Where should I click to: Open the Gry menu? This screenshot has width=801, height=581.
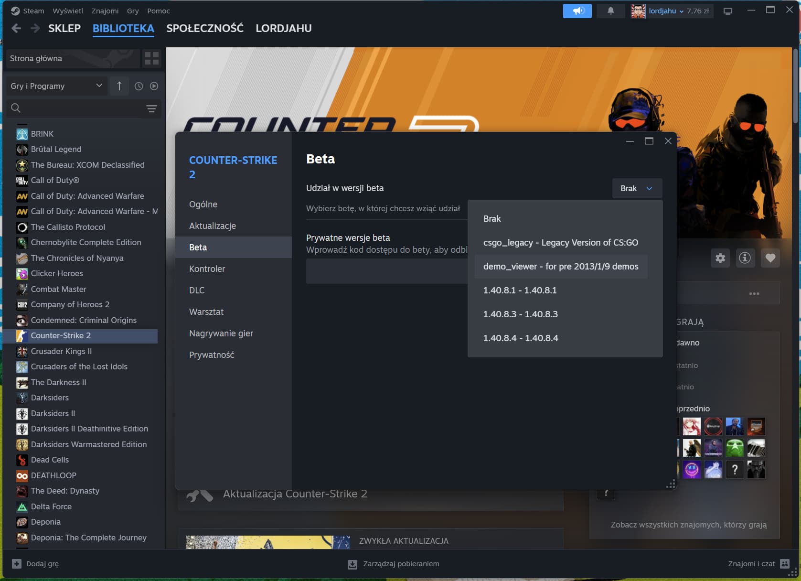133,11
